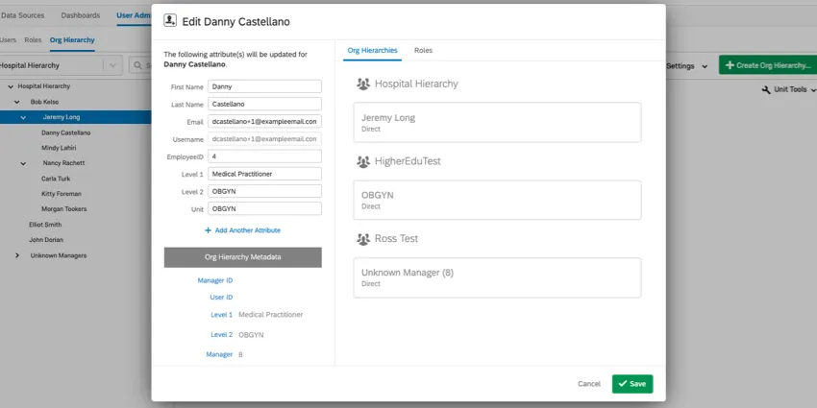Click the Ross Test group icon
This screenshot has height=408, width=817.
point(363,239)
